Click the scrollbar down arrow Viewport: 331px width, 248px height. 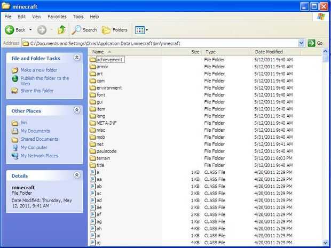[x=325, y=243]
